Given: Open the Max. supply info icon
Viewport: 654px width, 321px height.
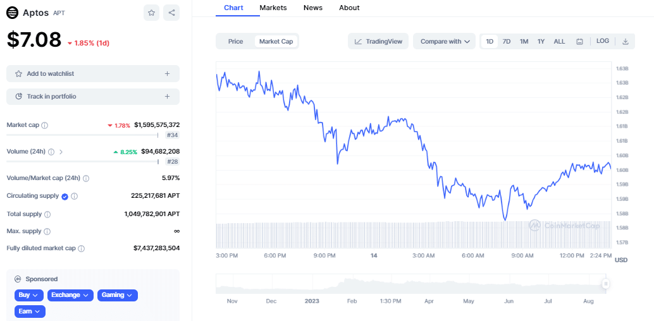Looking at the screenshot, I should pos(47,231).
